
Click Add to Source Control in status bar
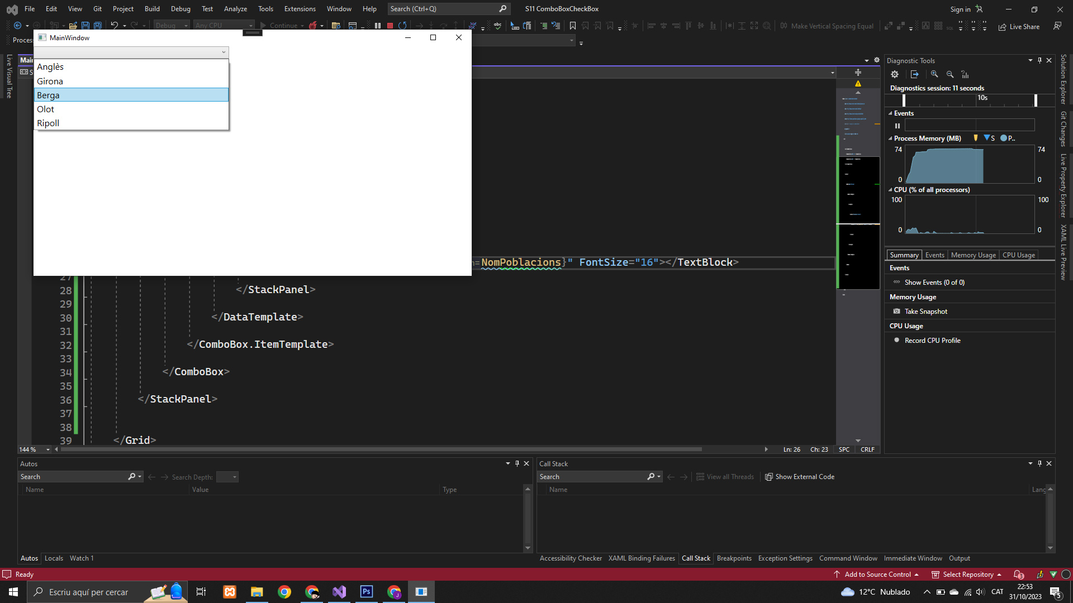[877, 575]
